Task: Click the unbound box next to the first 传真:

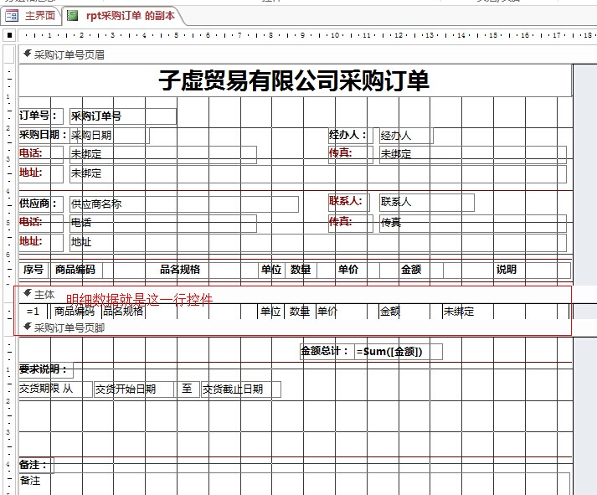Action: coord(473,154)
